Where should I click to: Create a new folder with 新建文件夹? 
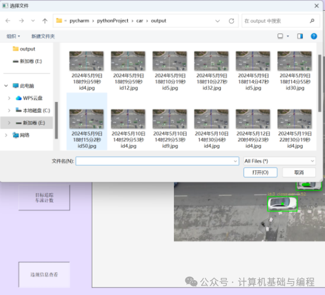point(43,36)
